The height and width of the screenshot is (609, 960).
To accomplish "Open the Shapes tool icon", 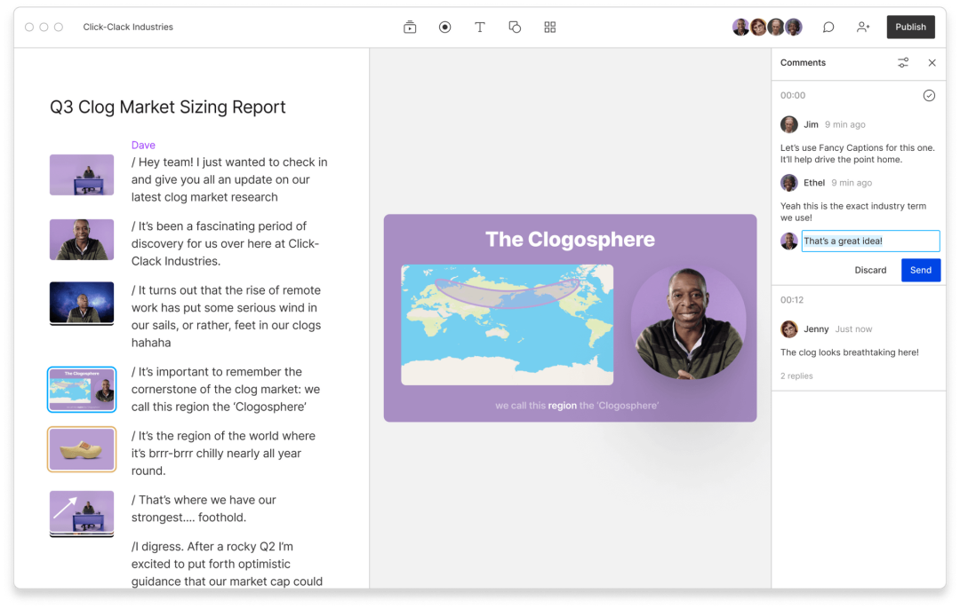I will [x=515, y=27].
